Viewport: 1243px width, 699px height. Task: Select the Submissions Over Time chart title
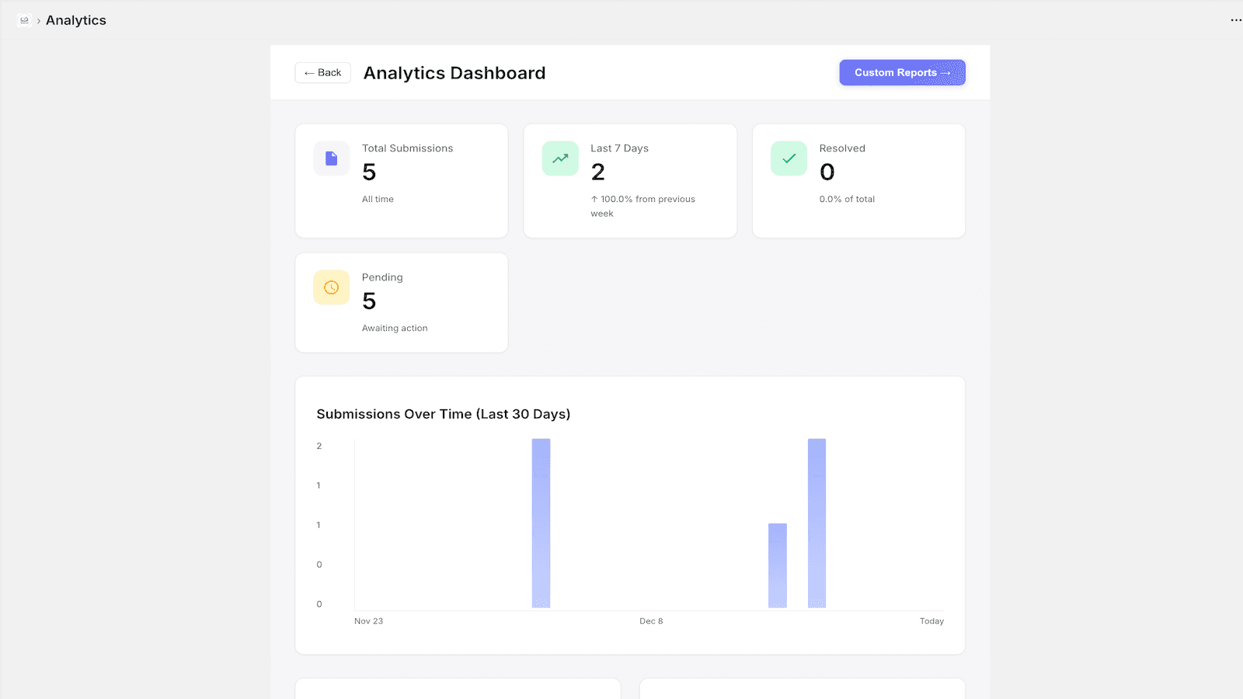click(x=443, y=414)
